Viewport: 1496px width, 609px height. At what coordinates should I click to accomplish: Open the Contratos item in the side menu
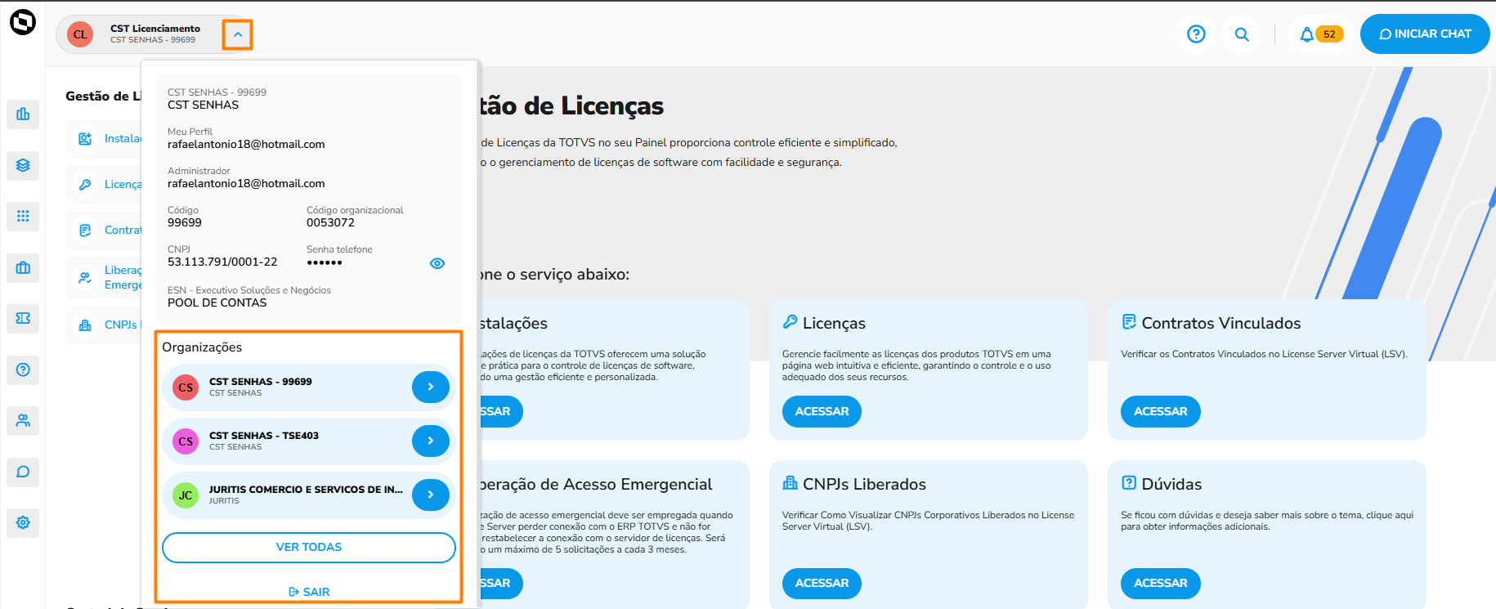(122, 231)
